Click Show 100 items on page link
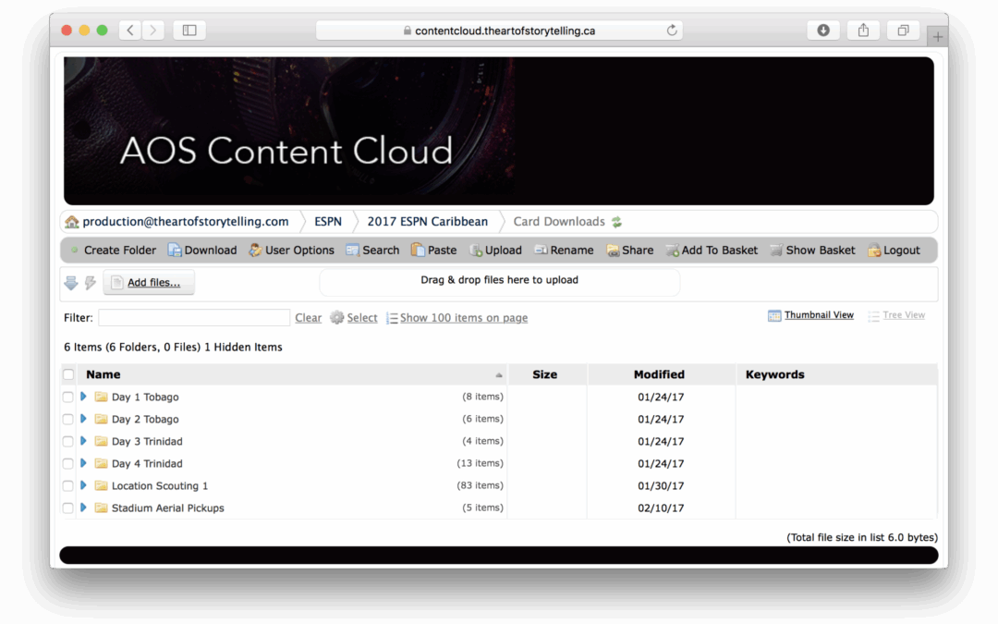Image resolution: width=998 pixels, height=624 pixels. pos(464,318)
